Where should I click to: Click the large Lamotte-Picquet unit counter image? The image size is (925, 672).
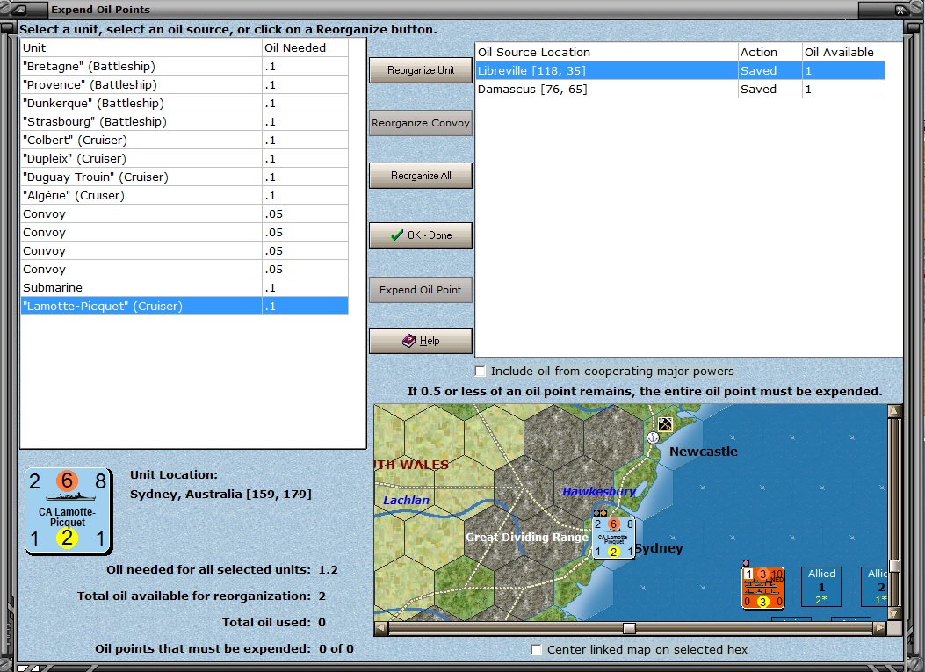click(x=68, y=510)
